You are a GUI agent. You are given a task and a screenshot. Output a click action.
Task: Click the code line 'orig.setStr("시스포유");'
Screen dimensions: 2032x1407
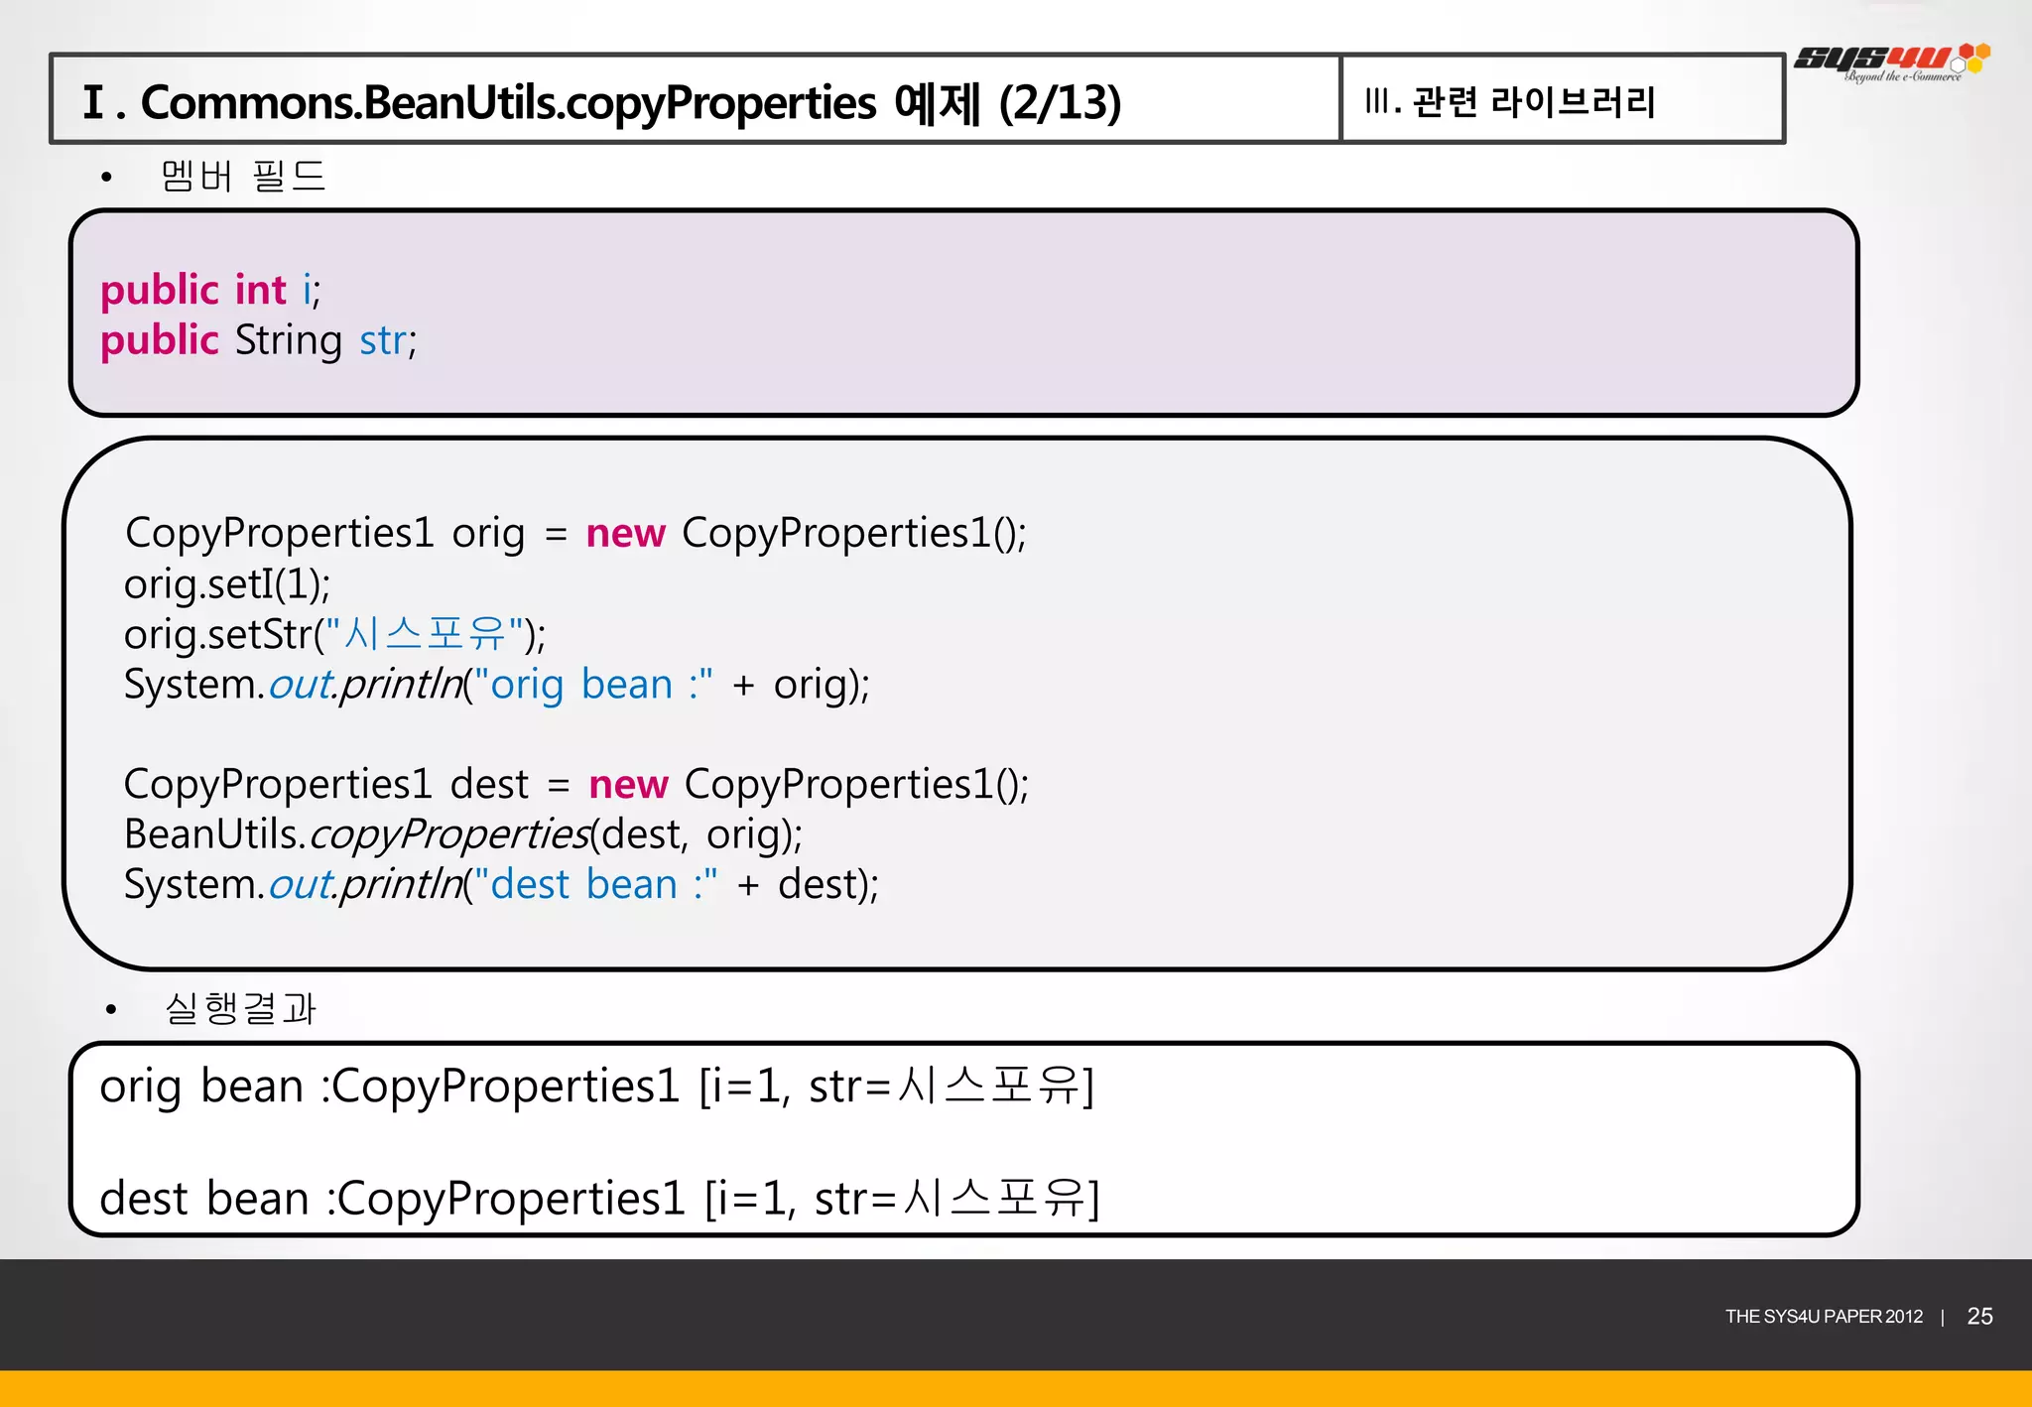[x=334, y=634]
